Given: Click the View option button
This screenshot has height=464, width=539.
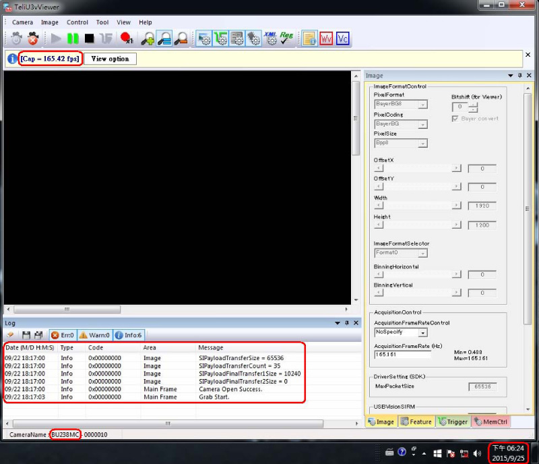Looking at the screenshot, I should pyautogui.click(x=110, y=59).
